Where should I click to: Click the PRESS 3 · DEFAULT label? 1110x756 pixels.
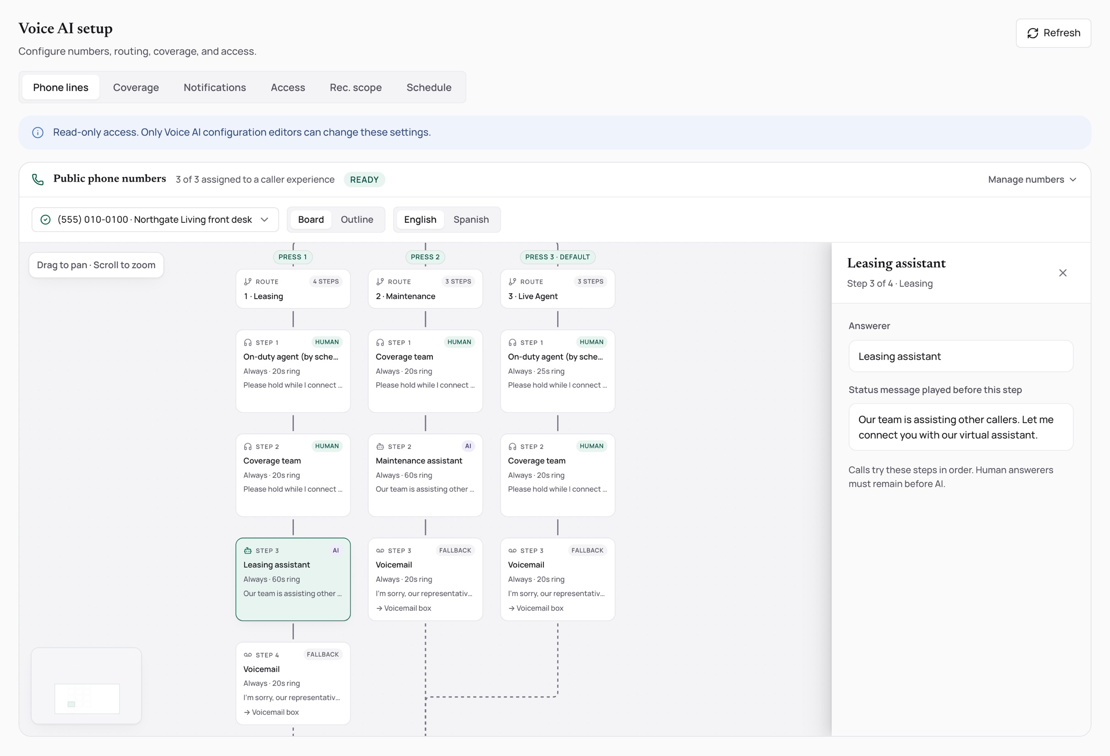(557, 257)
